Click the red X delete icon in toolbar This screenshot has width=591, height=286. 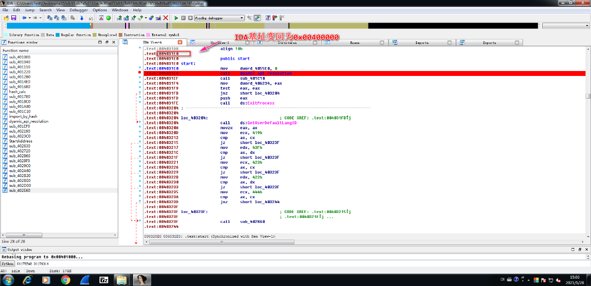165,18
